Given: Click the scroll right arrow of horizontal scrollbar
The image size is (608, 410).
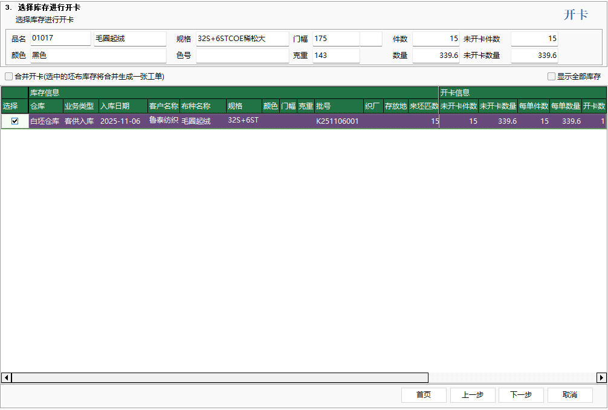Looking at the screenshot, I should point(601,377).
